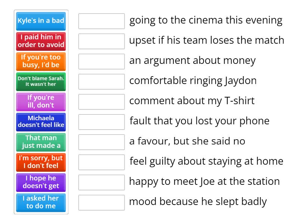Select the "Don't blame Sarah" green tile
The image size is (299, 224).
(41, 81)
